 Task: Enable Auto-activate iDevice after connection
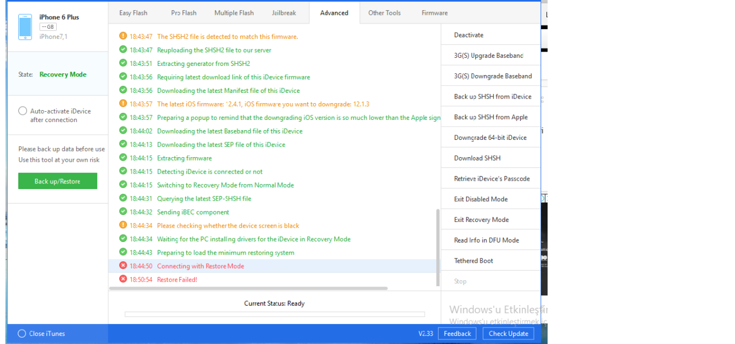click(22, 111)
